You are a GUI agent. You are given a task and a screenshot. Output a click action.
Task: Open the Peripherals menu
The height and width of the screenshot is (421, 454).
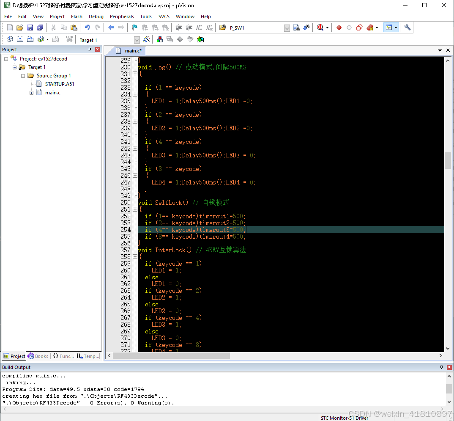(x=122, y=17)
